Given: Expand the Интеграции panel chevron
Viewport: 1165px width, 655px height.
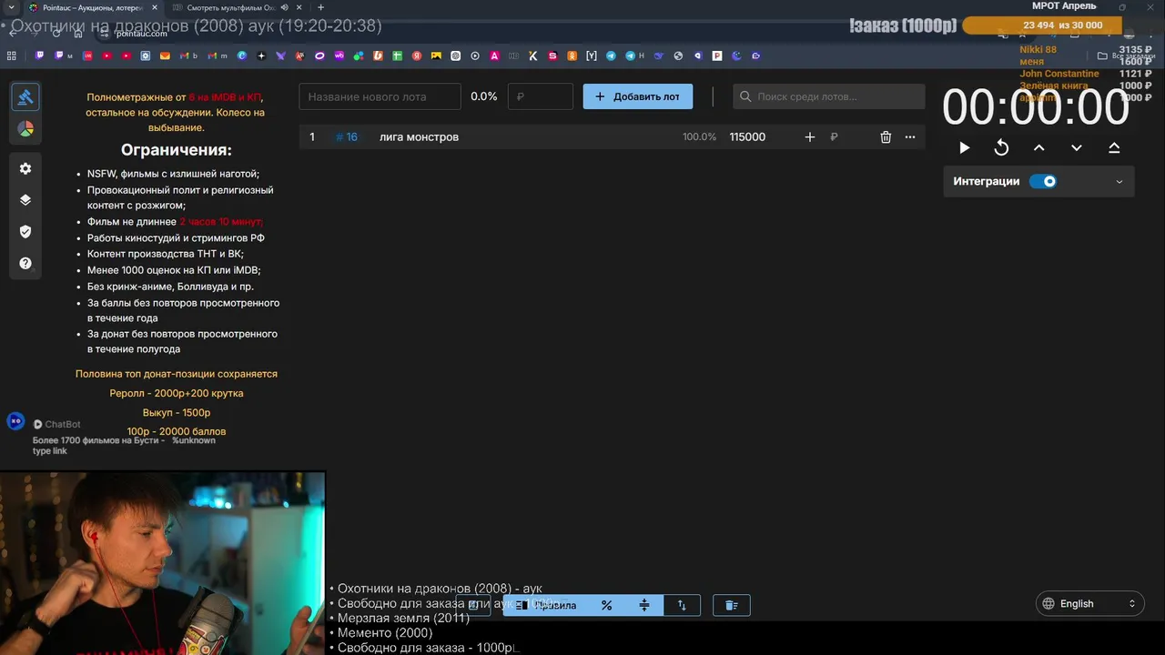Looking at the screenshot, I should 1119,181.
